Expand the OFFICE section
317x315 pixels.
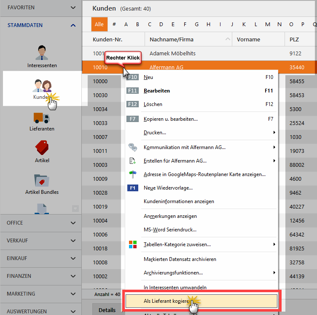point(41,223)
